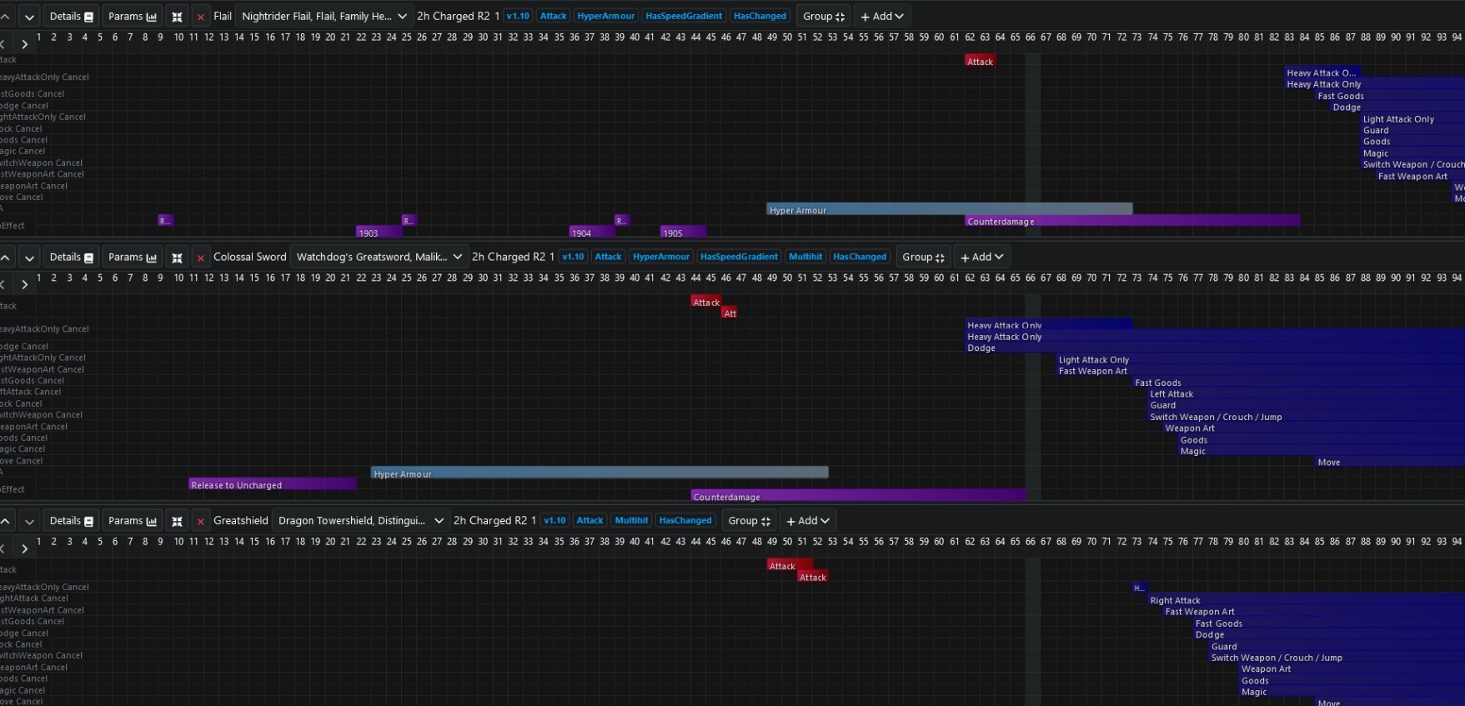Screen dimensions: 1465x706
Task: Click the down chevron in Greatshield header
Action: tap(29, 521)
